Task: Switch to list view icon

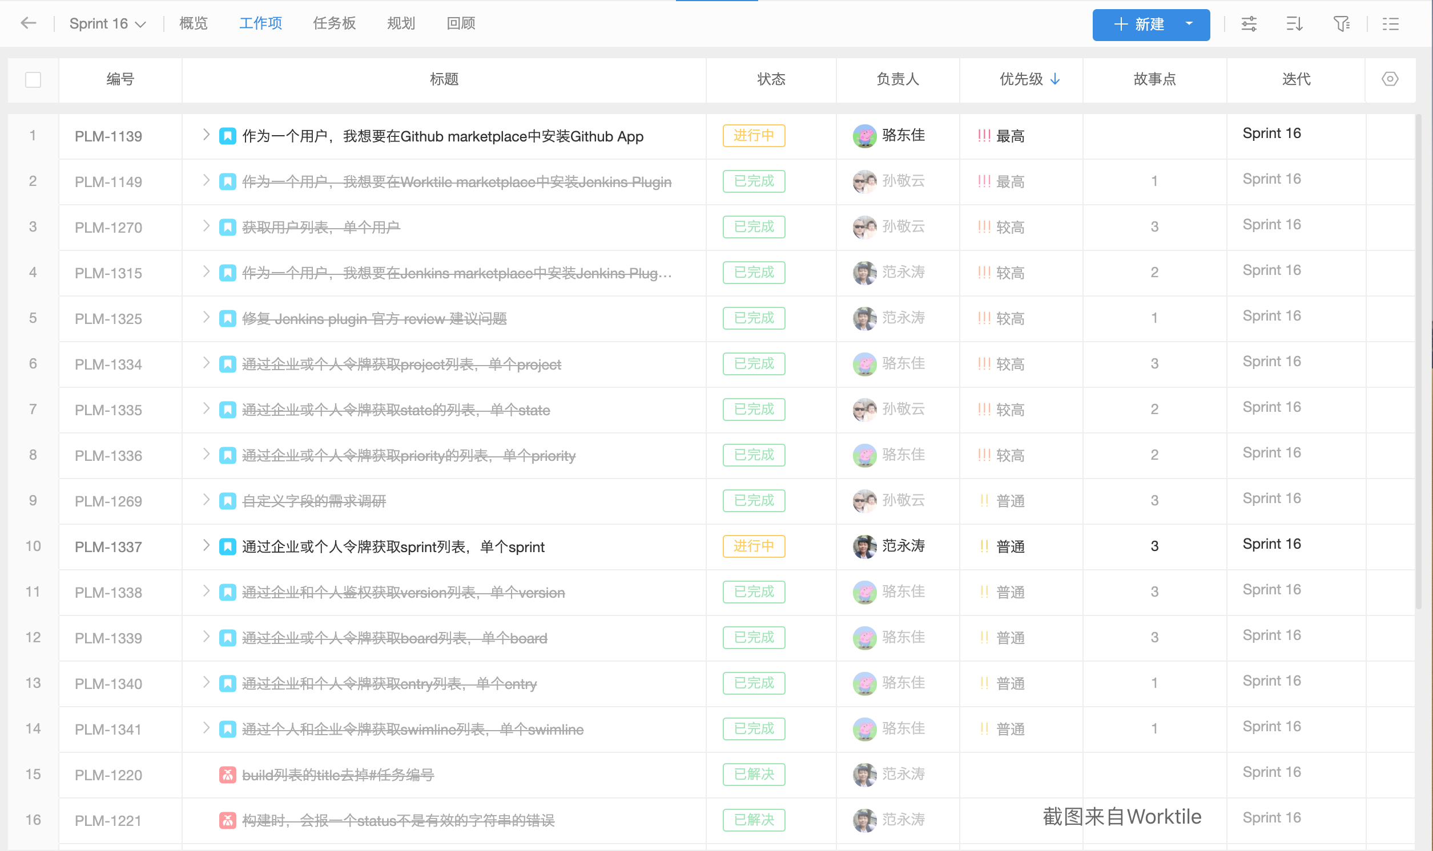Action: click(x=1390, y=24)
